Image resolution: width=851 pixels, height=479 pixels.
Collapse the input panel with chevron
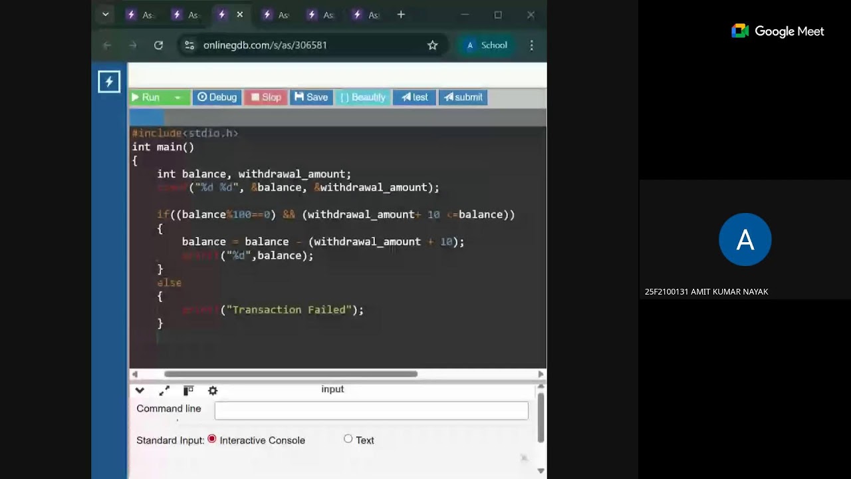[x=140, y=391]
